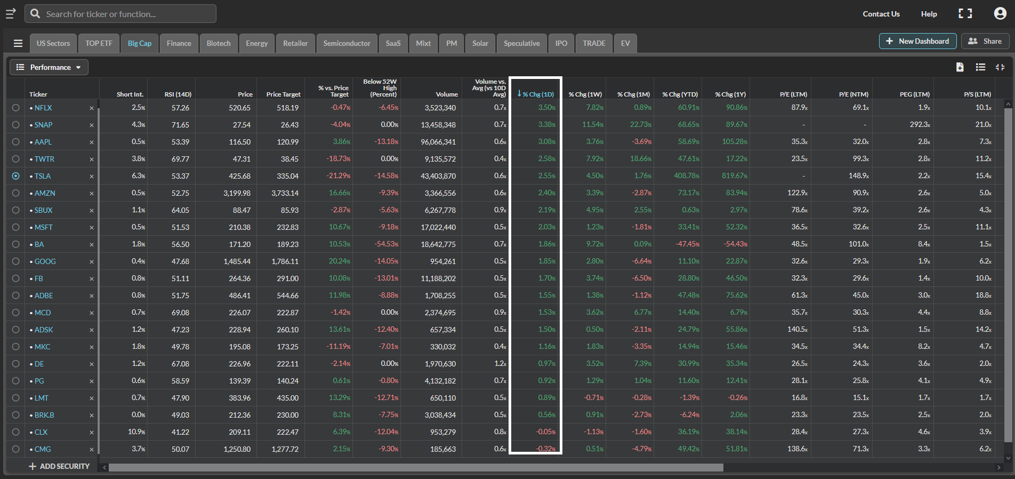This screenshot has width=1015, height=479.
Task: Sort by the RSI (14D) column header
Action: (x=178, y=94)
